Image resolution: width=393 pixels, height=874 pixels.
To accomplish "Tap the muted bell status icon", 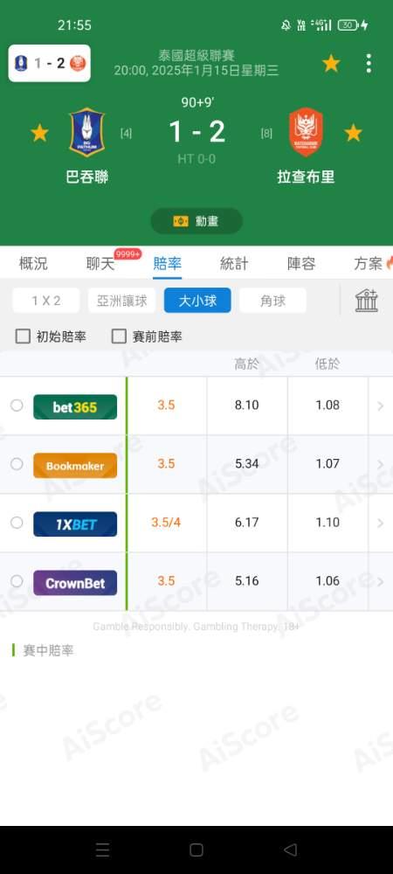I will coord(286,25).
